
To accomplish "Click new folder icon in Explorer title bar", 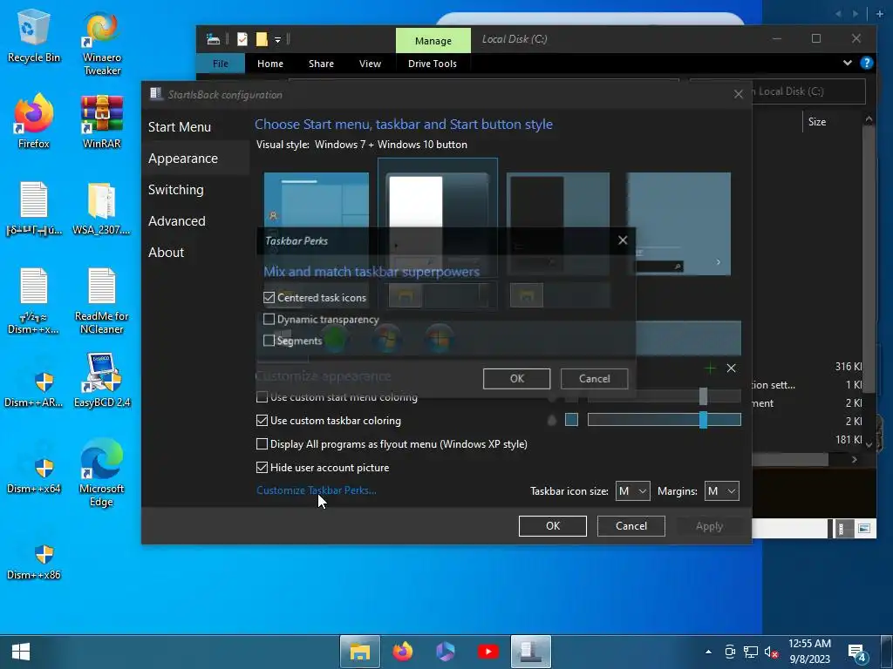I will [262, 38].
